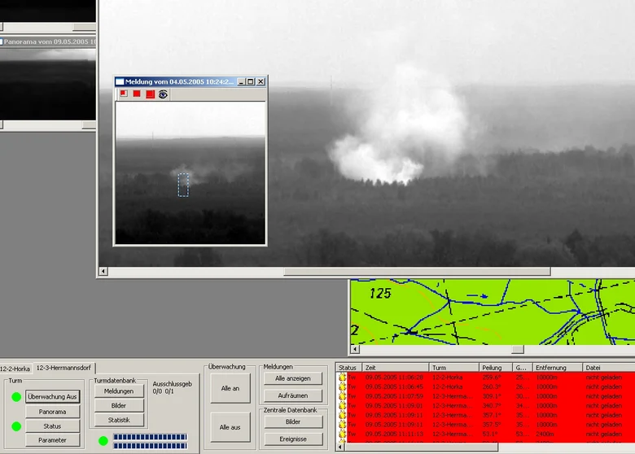
Task: Click the medium red square icon in Meldung toolbar
Action: (x=137, y=94)
